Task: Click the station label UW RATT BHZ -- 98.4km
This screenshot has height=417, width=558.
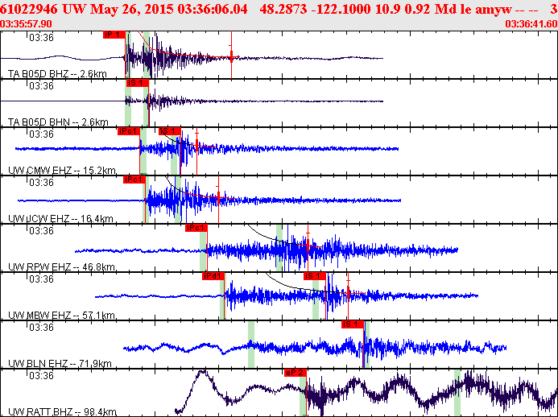Action: point(62,412)
